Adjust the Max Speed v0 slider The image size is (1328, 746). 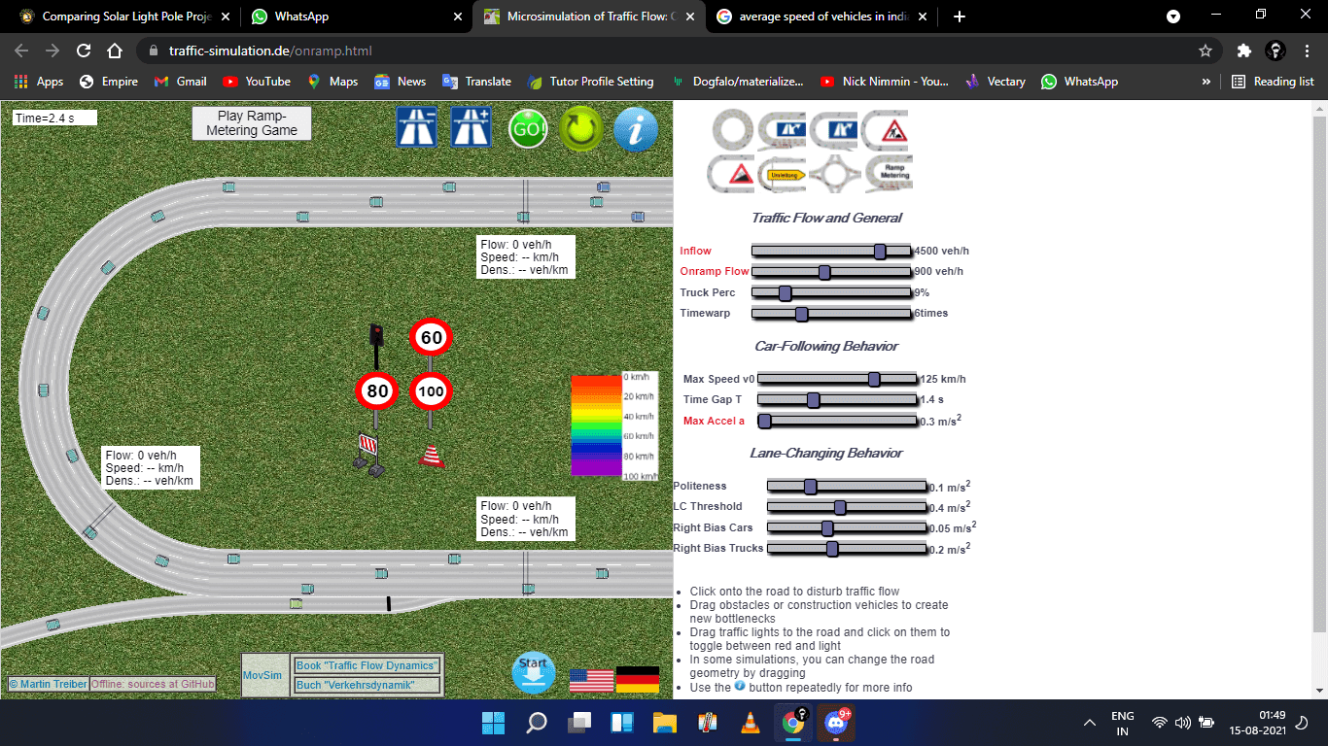(x=837, y=379)
